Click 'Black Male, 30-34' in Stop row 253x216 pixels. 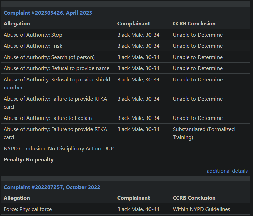(x=138, y=35)
